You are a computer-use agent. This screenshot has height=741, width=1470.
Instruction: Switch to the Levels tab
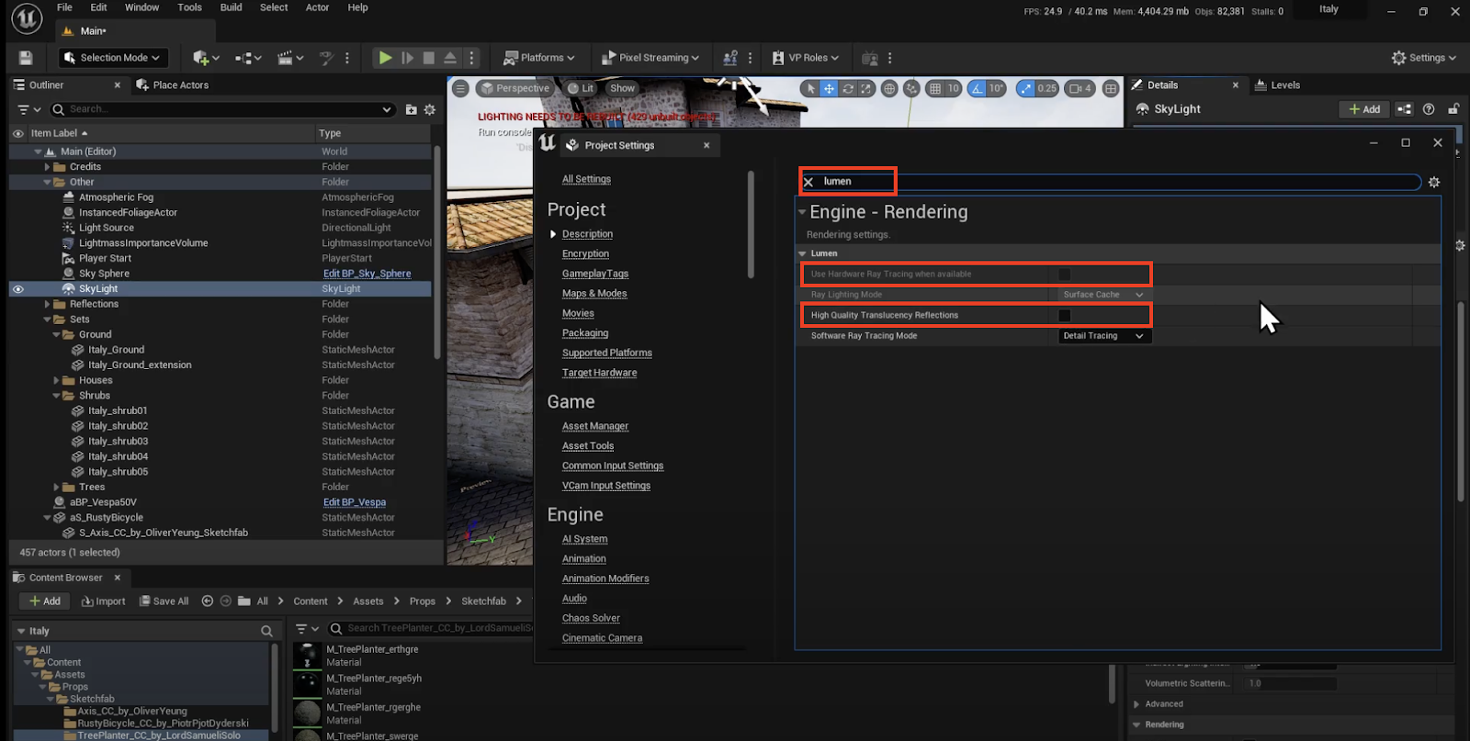[x=1284, y=85]
